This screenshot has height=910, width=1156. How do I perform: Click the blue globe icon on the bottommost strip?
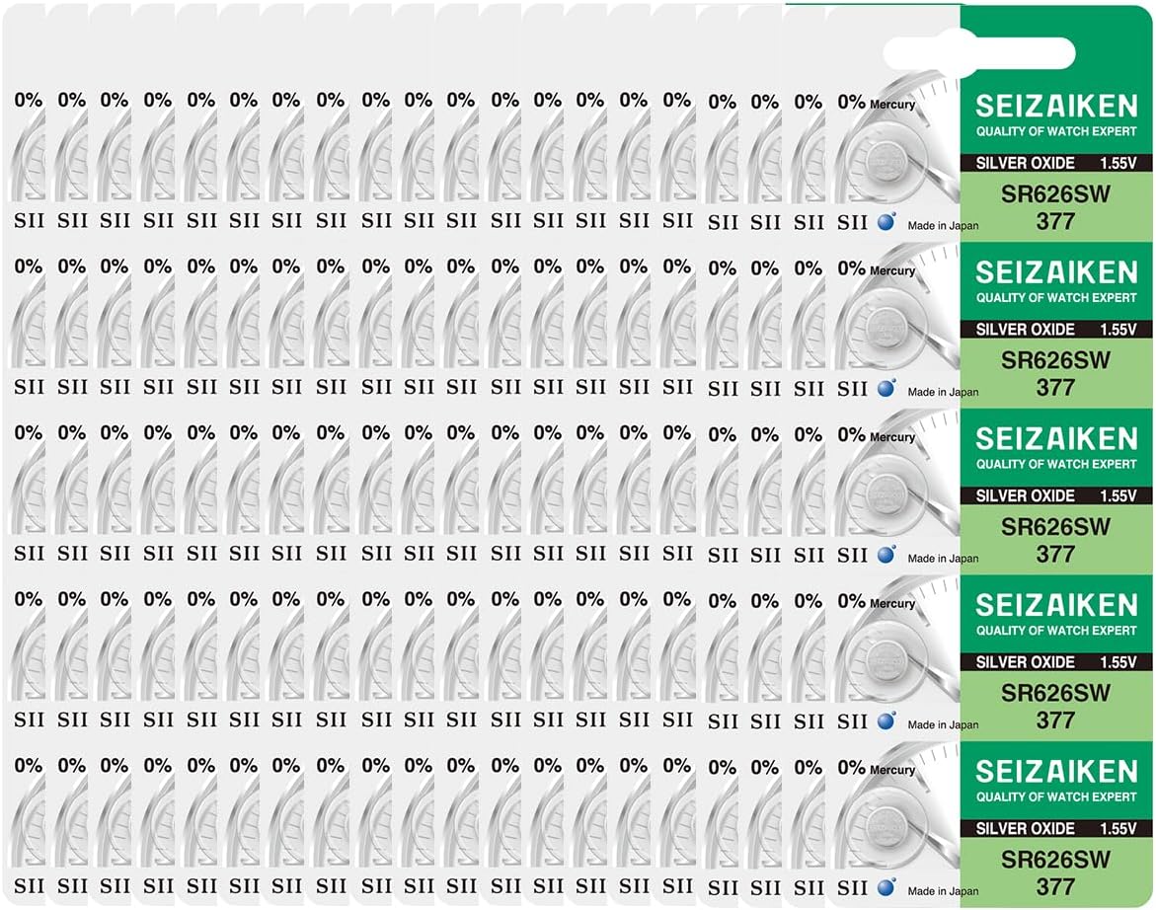click(x=886, y=886)
